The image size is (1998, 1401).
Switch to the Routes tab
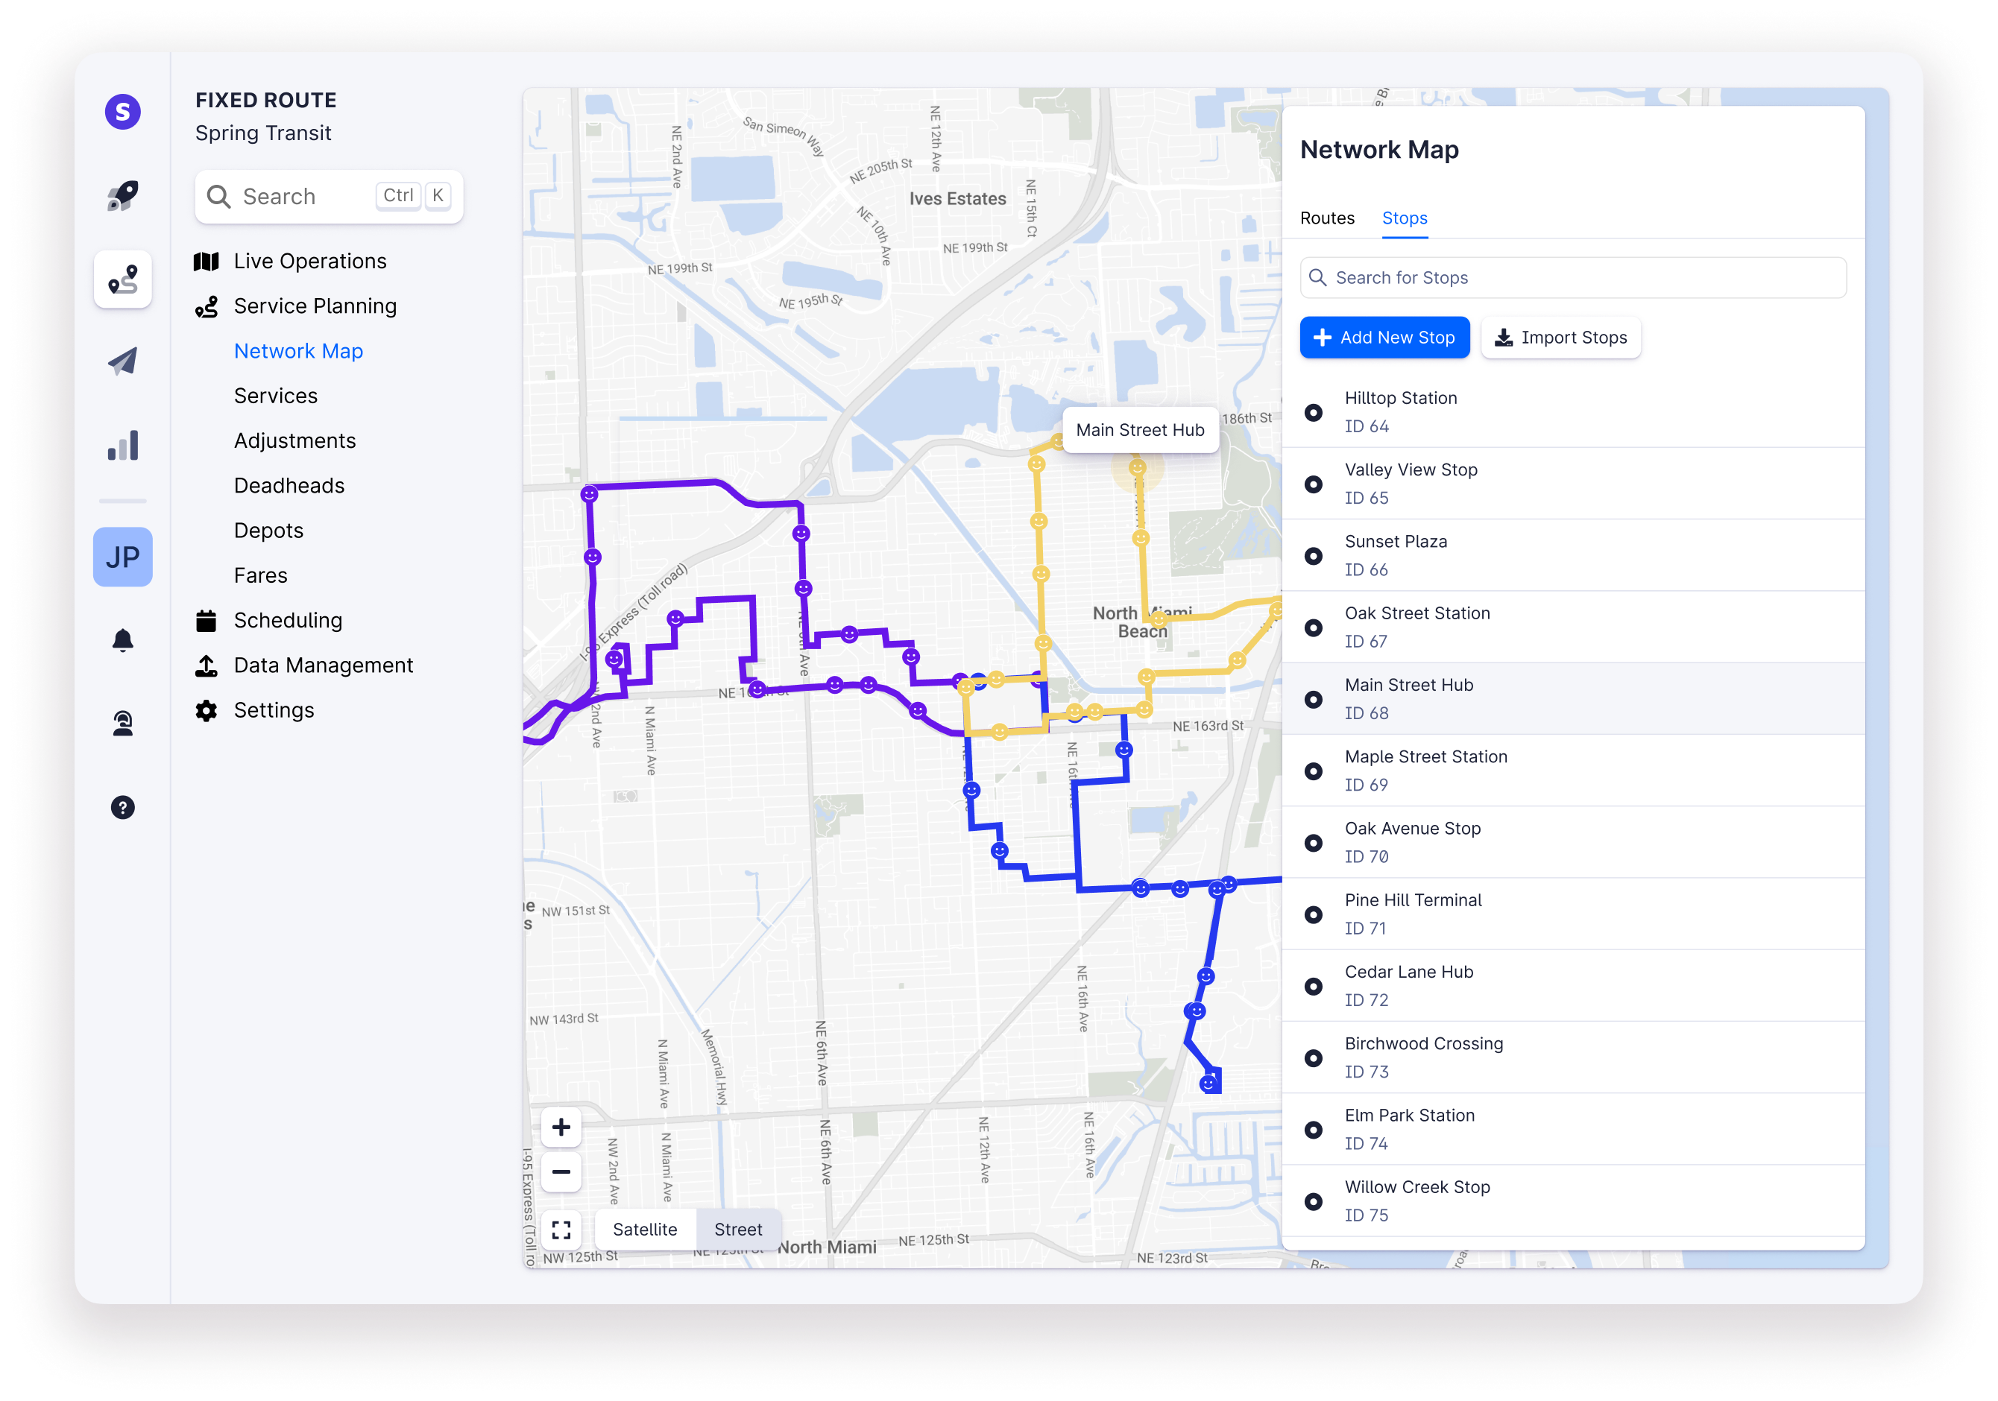pyautogui.click(x=1326, y=218)
